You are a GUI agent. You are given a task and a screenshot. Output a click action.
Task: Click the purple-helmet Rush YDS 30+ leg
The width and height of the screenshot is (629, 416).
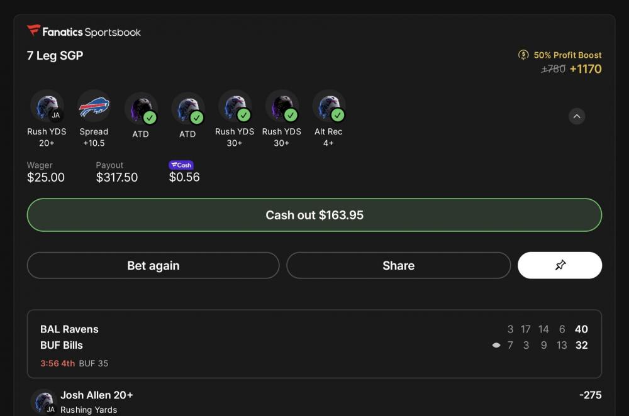pyautogui.click(x=281, y=106)
